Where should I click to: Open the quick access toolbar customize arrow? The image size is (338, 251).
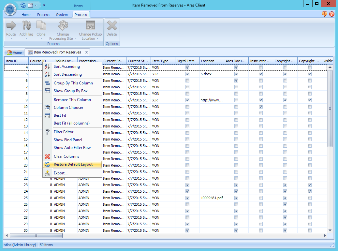[44, 5]
